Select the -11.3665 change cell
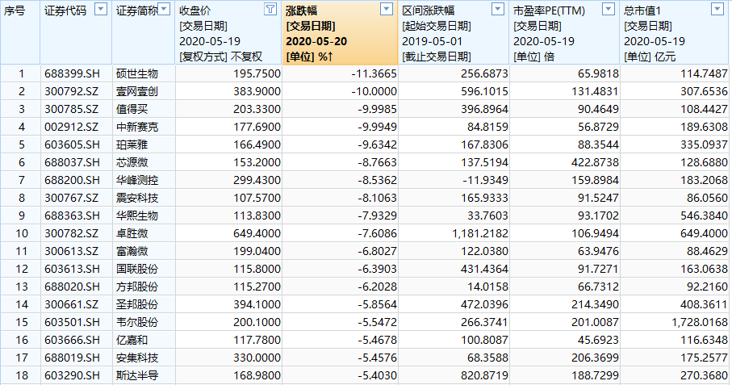Screen dimensions: 732x385 [x=374, y=74]
